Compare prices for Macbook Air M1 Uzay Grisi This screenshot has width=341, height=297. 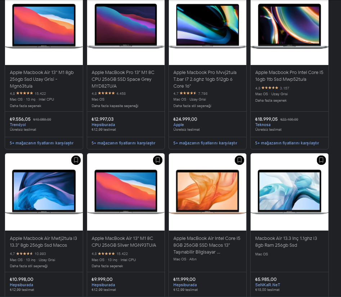coord(41,143)
